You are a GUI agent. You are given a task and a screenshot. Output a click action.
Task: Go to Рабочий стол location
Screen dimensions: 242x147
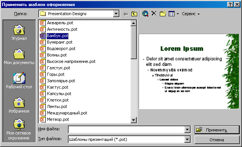(x=19, y=81)
